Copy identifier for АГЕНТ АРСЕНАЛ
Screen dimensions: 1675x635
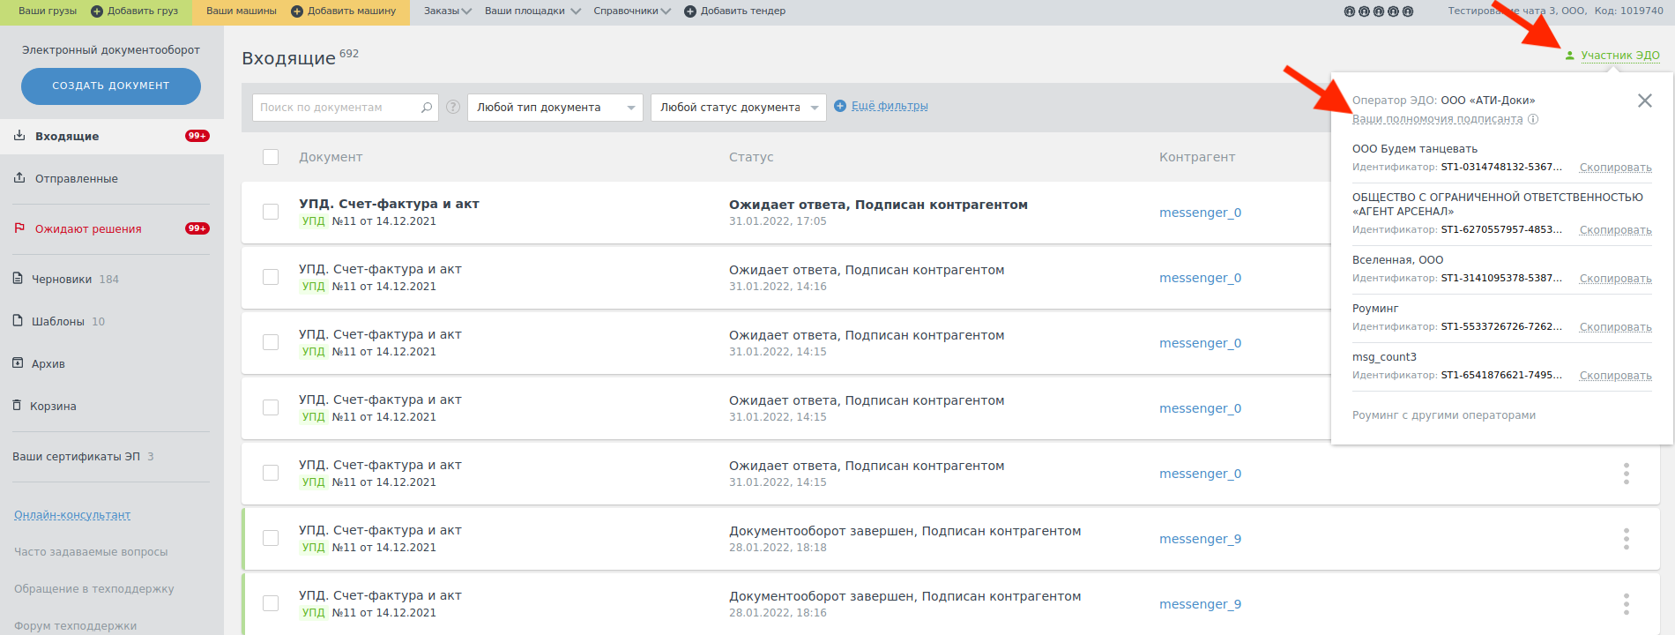click(1616, 230)
